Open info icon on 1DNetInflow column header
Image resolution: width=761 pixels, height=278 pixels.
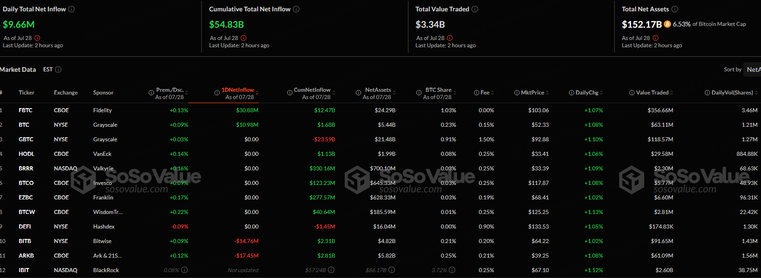217,93
